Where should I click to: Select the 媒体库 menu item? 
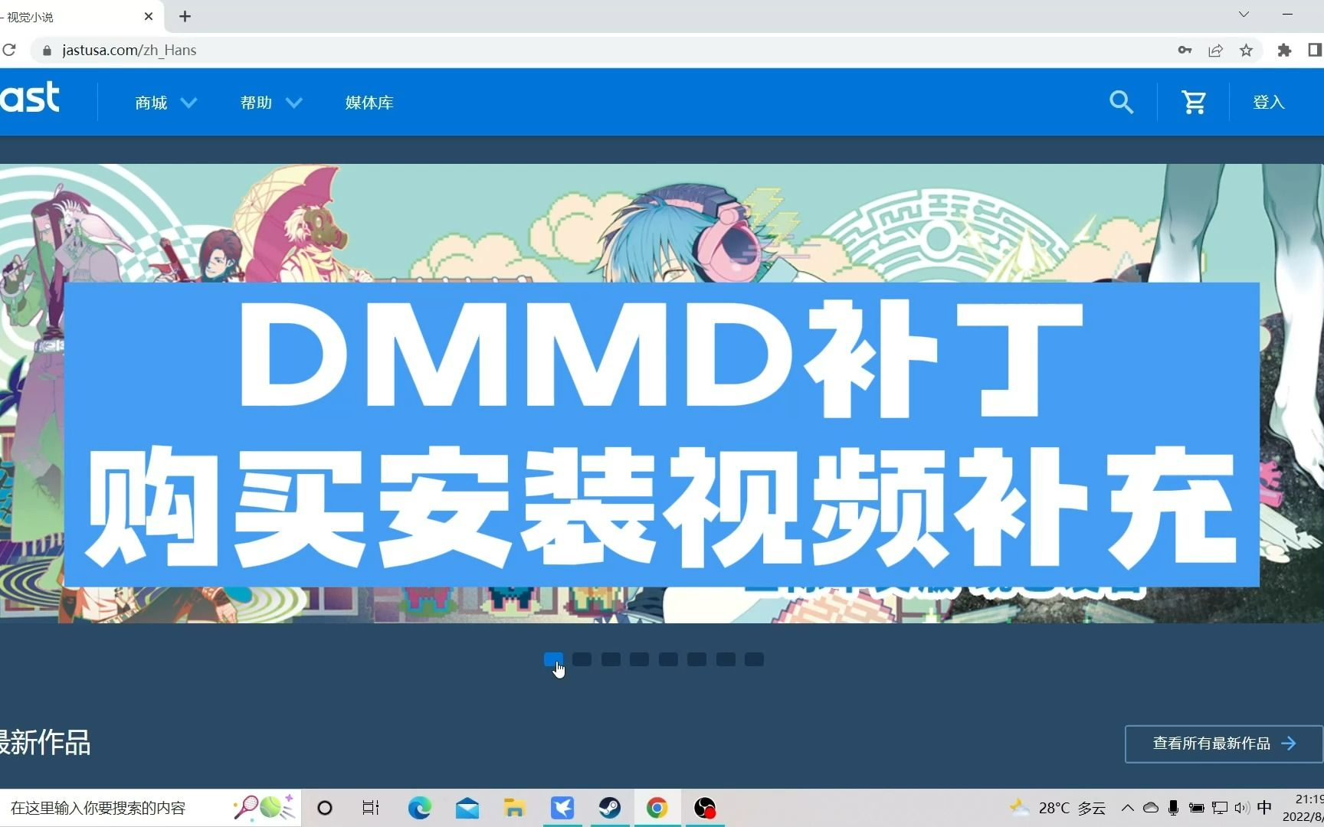pos(369,102)
